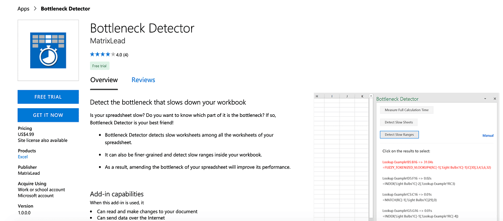This screenshot has height=221, width=503.
Task: Open the Manual link
Action: [488, 135]
